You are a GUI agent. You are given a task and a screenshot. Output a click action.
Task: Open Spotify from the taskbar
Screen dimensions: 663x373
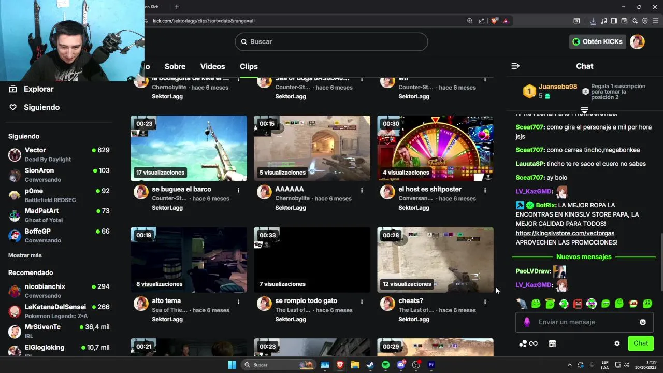coord(385,365)
